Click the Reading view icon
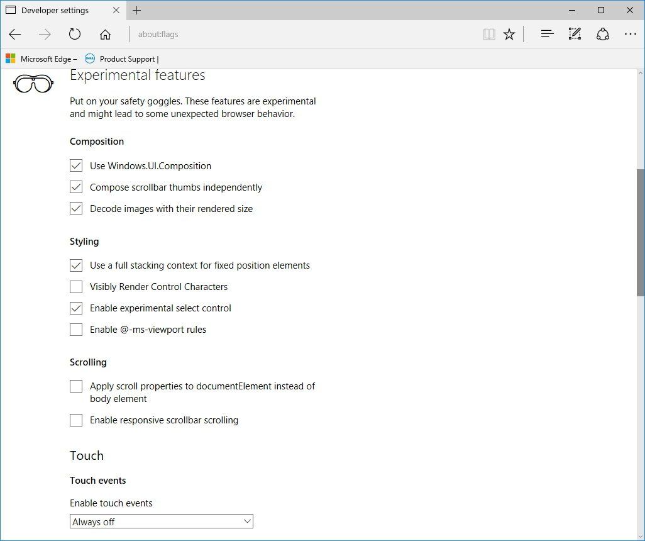This screenshot has width=645, height=541. tap(488, 34)
